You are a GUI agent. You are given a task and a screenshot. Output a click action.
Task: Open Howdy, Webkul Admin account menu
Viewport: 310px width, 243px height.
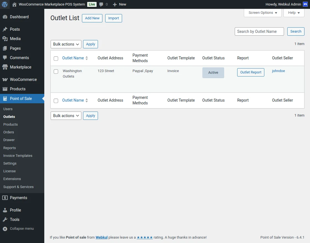click(x=286, y=4)
